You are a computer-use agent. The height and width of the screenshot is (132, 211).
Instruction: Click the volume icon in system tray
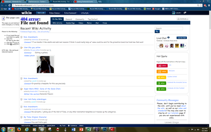[x=198, y=130]
